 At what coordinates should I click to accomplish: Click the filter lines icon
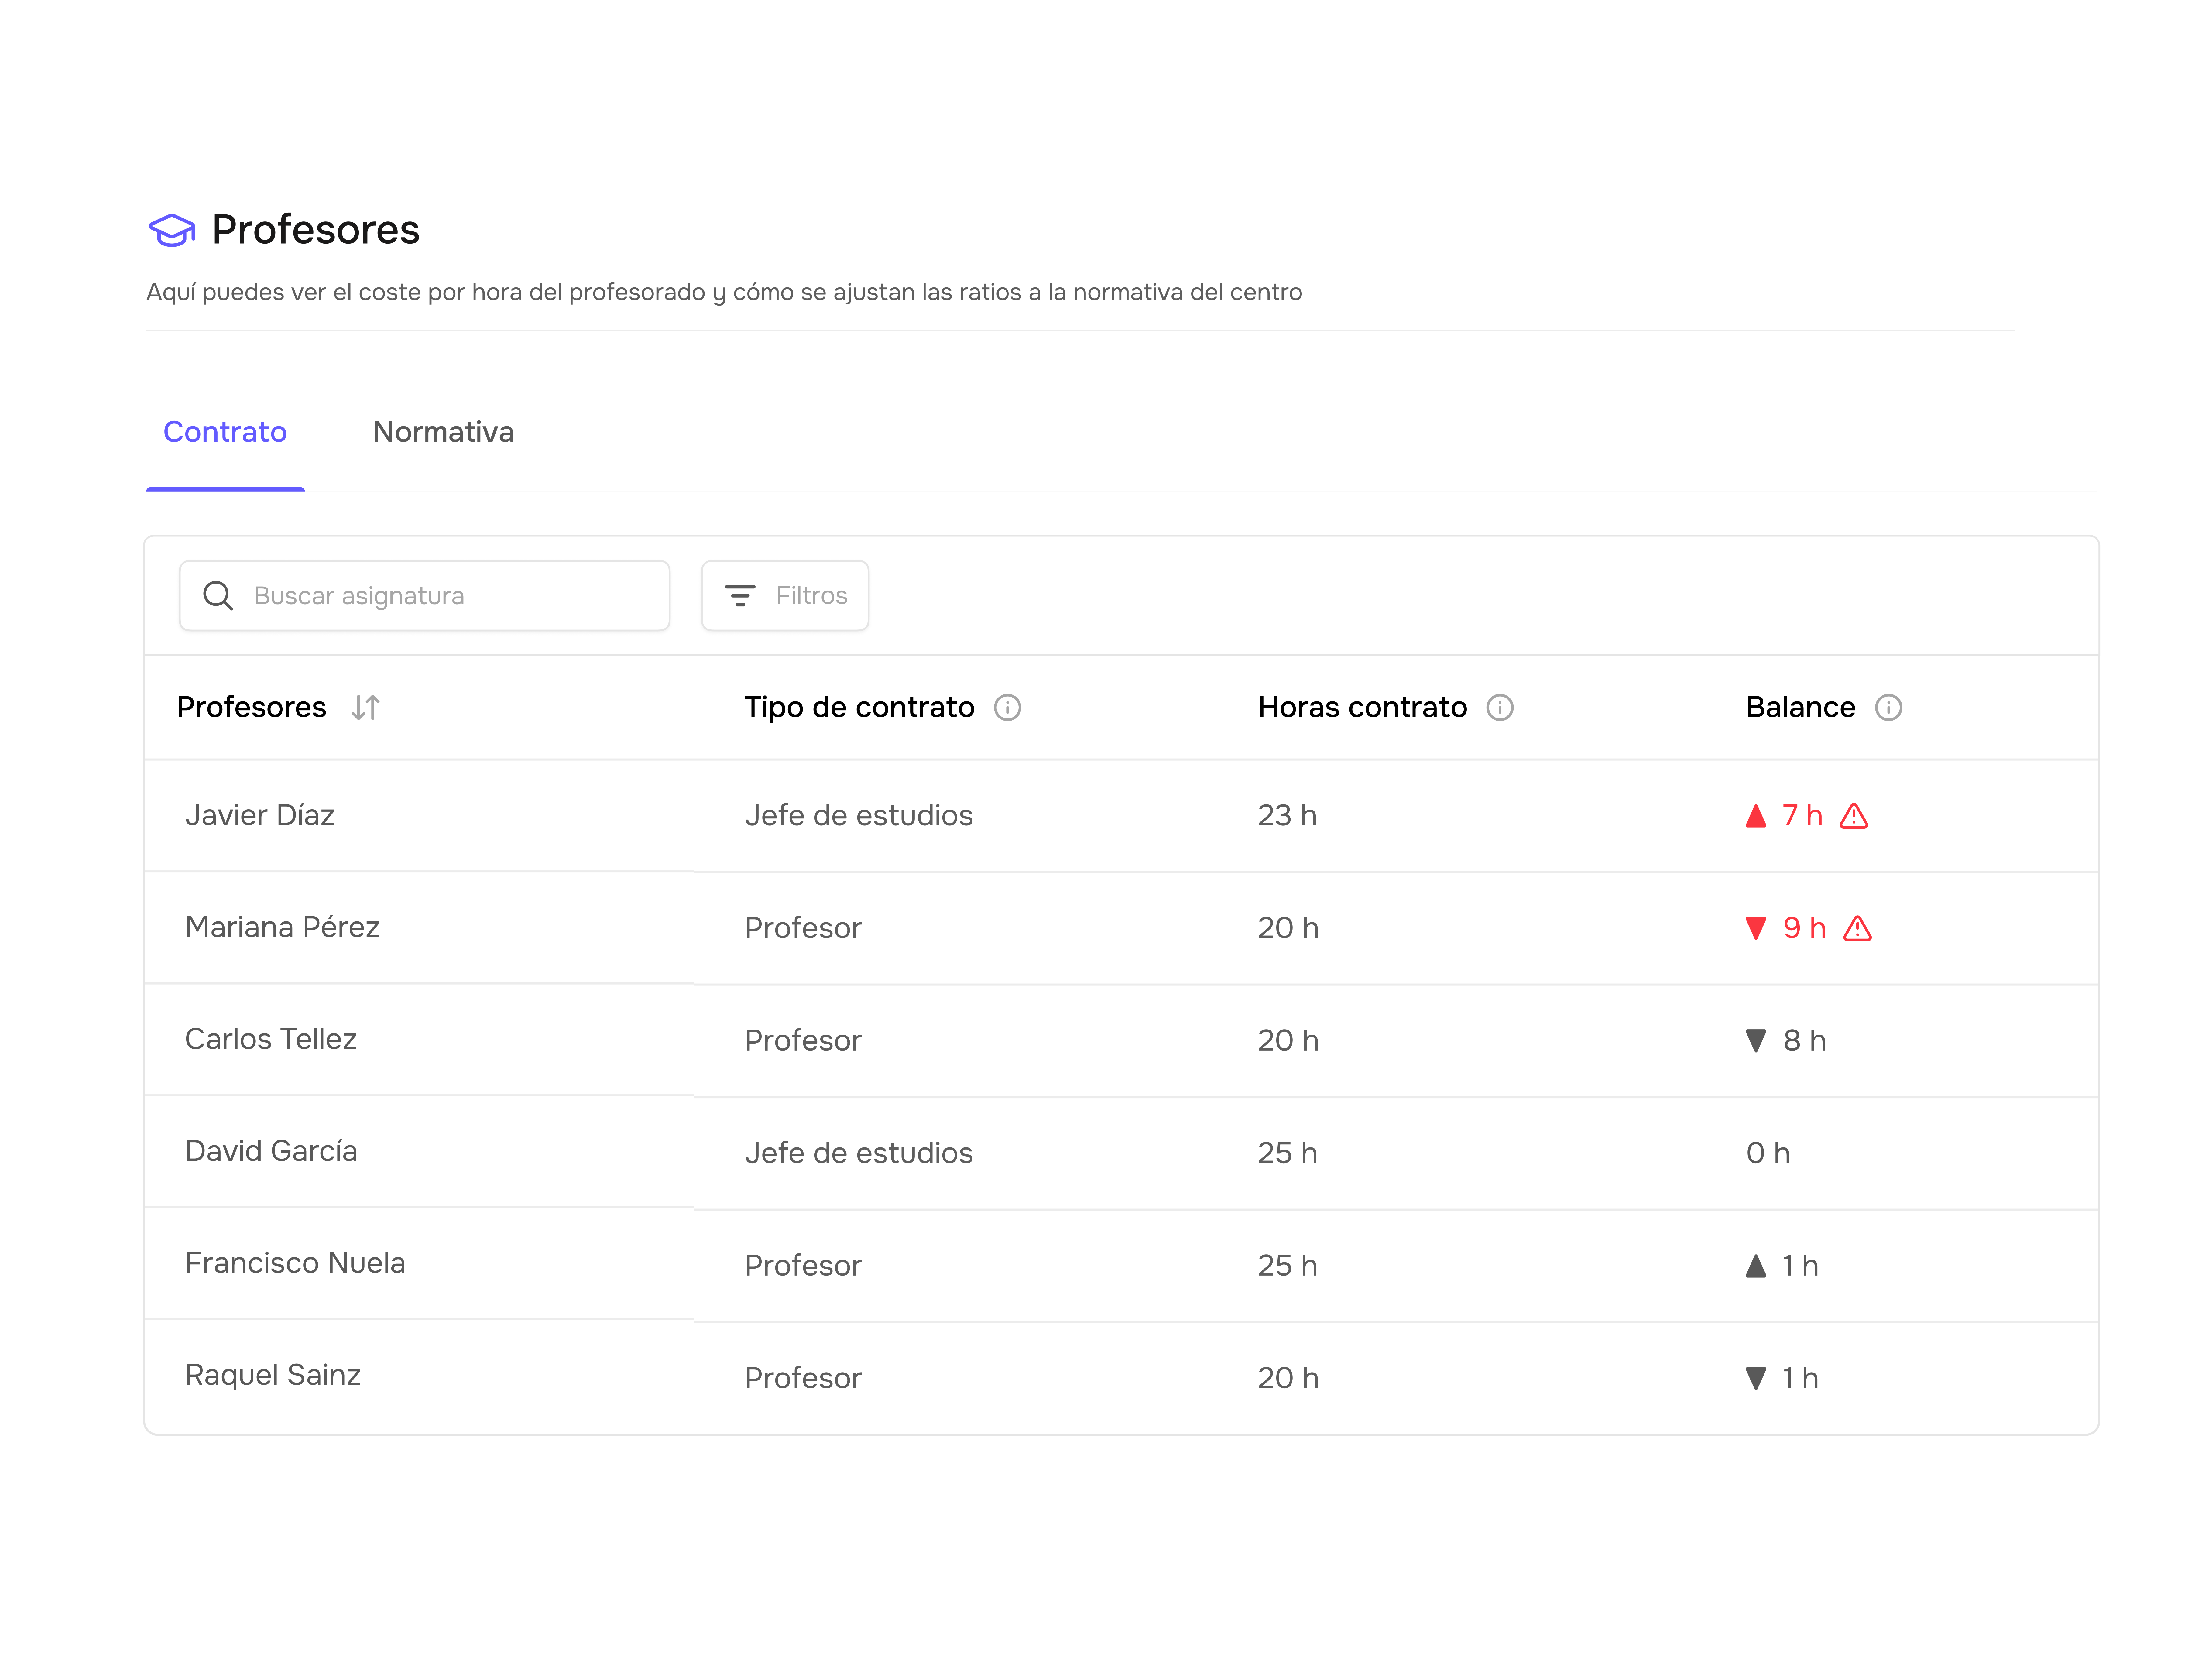[740, 596]
